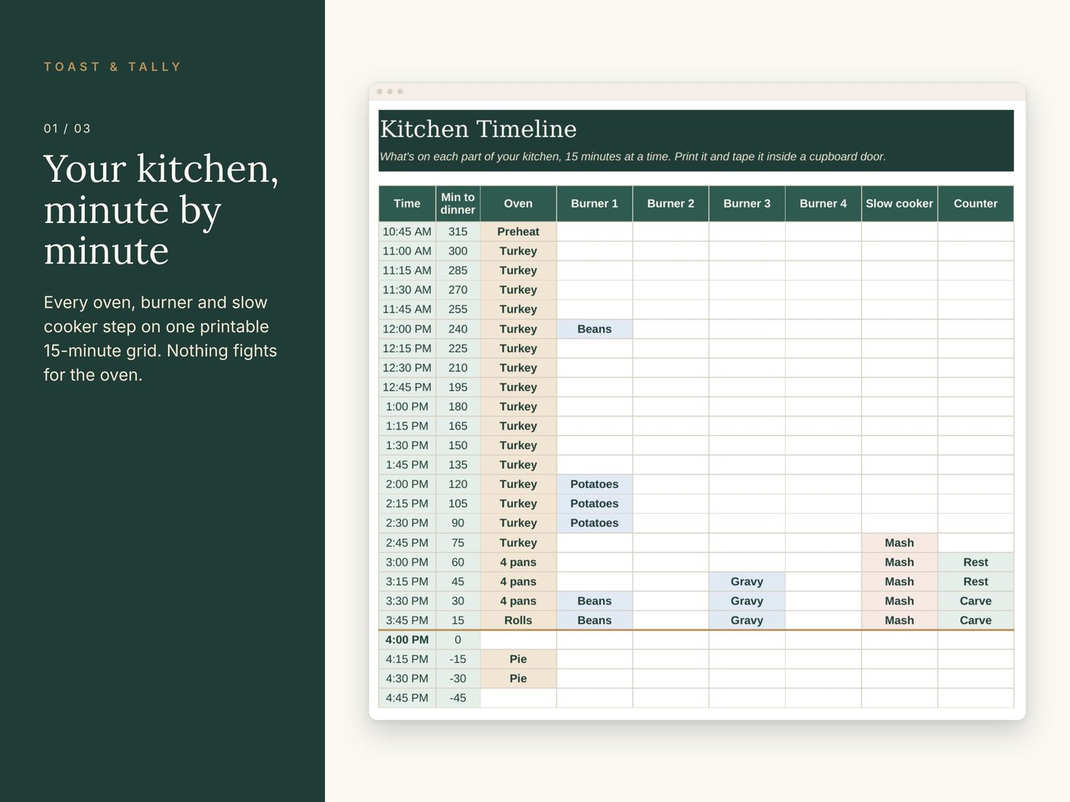Click the Pie cell at 4:15 PM
This screenshot has width=1070, height=802.
(518, 659)
